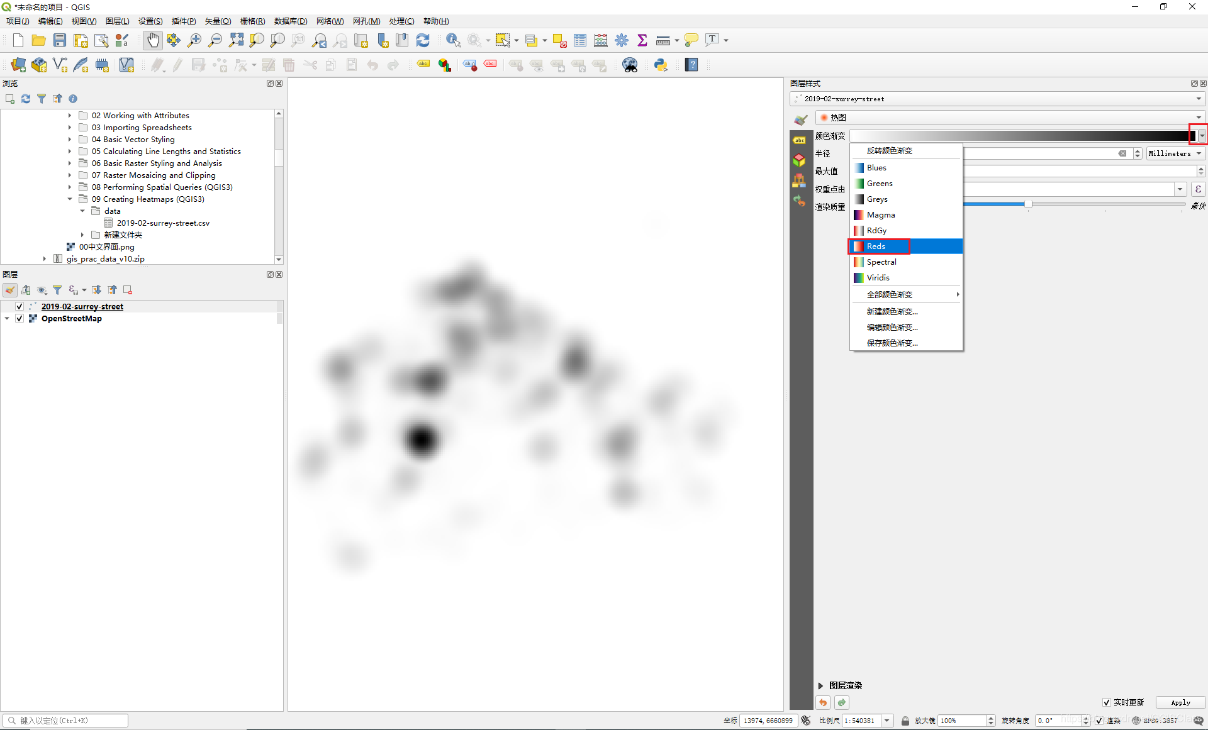
Task: Open the attribute table icon
Action: click(x=580, y=40)
